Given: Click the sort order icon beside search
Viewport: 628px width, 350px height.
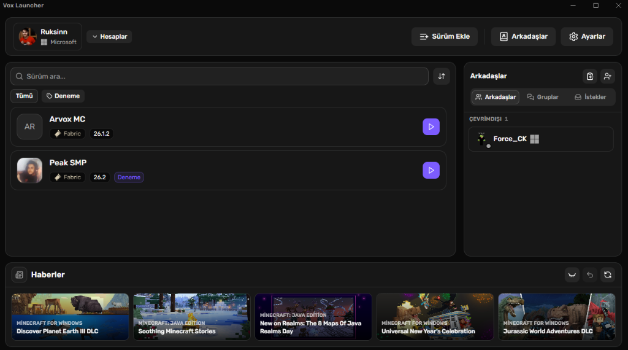Looking at the screenshot, I should click(442, 76).
